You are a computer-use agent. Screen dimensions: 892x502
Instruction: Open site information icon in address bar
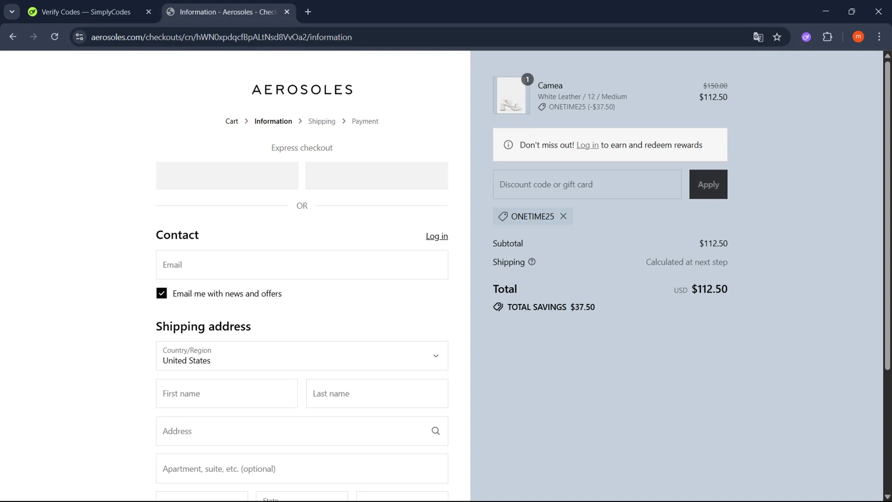tap(79, 37)
